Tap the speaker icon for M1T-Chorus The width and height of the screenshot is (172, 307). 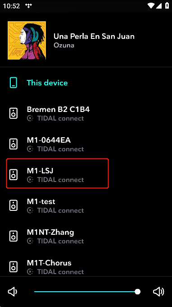[x=13, y=267]
